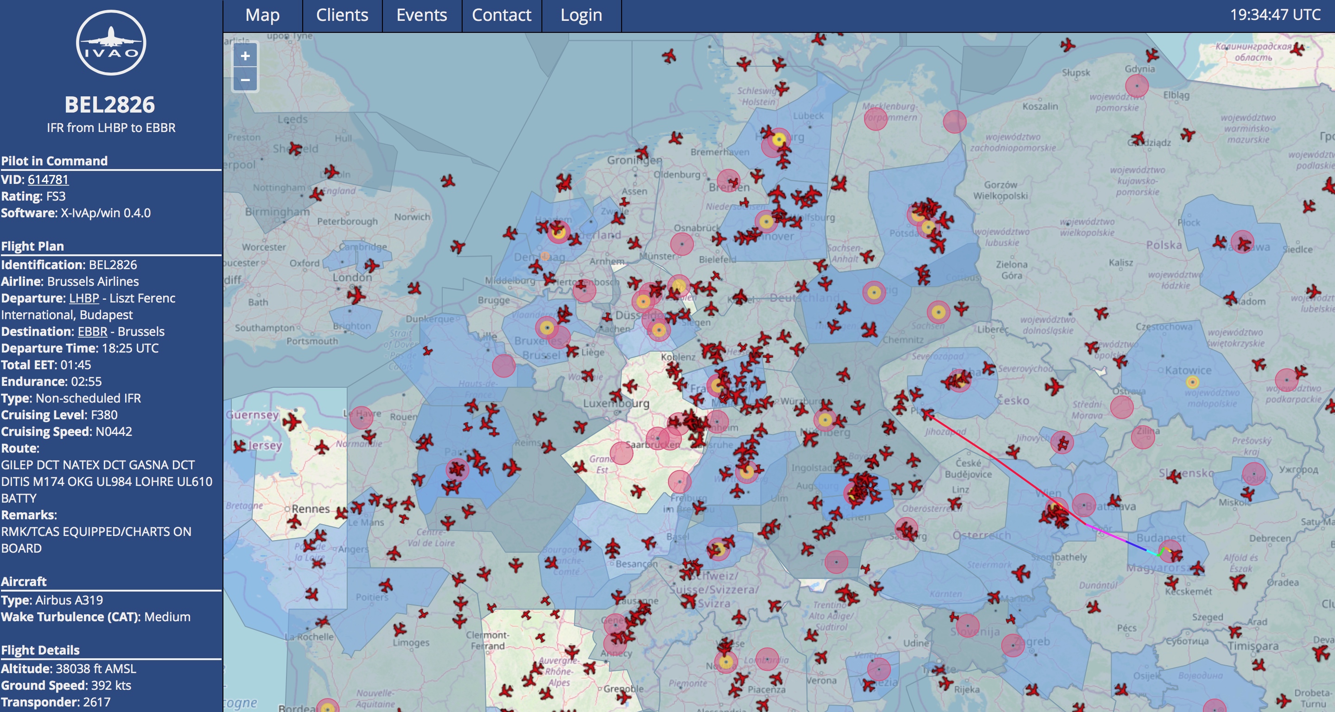Click the 'Pilot in Command' section header
Viewport: 1335px width, 712px height.
(x=54, y=161)
